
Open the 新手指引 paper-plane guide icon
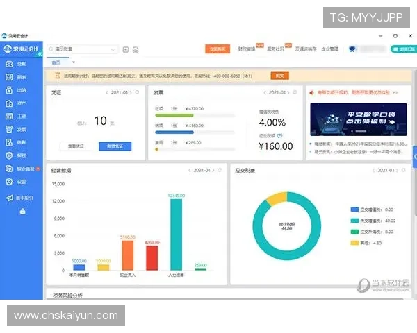tap(9, 198)
